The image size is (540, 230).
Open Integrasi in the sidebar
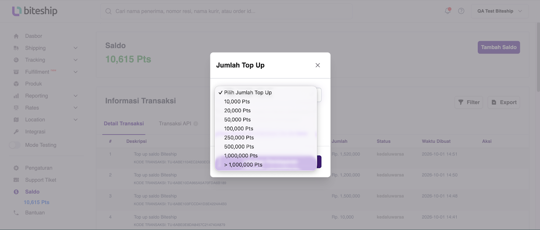pos(35,132)
